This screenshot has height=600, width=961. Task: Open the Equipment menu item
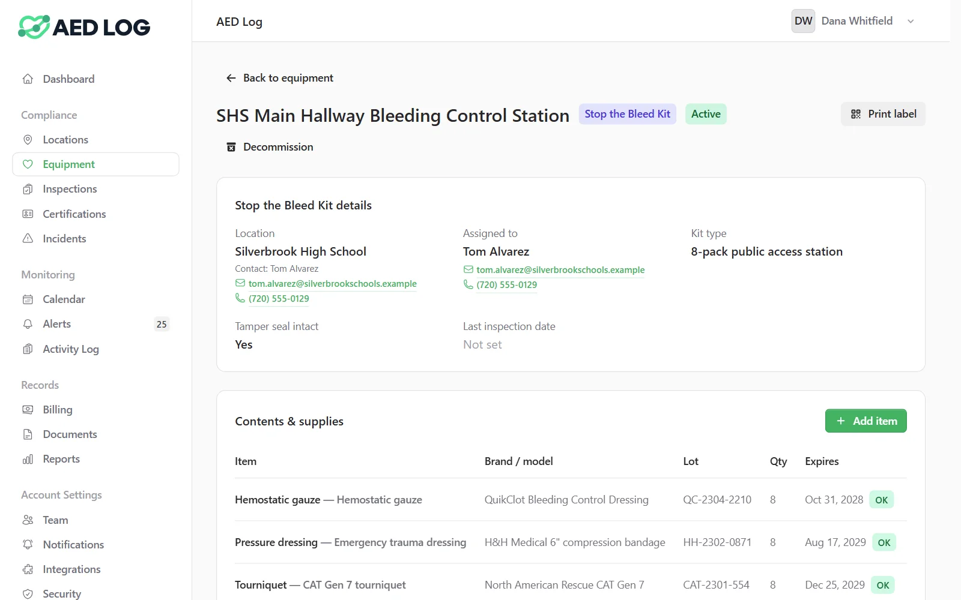tap(95, 164)
